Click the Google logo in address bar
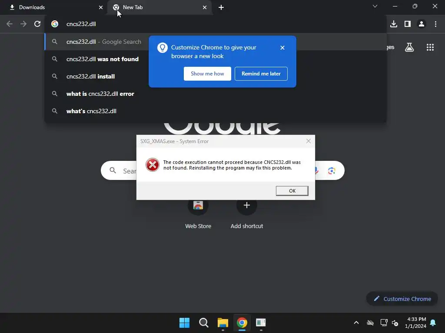This screenshot has height=333, width=445. (55, 24)
